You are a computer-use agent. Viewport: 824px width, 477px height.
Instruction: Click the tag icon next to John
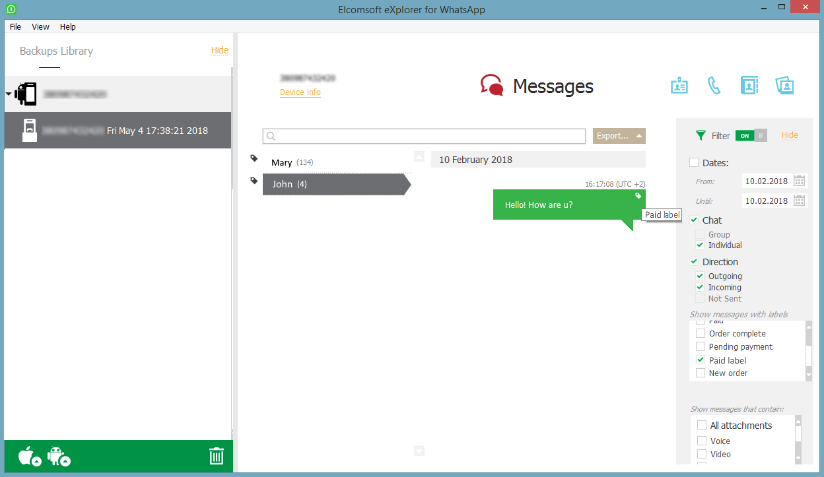coord(254,181)
